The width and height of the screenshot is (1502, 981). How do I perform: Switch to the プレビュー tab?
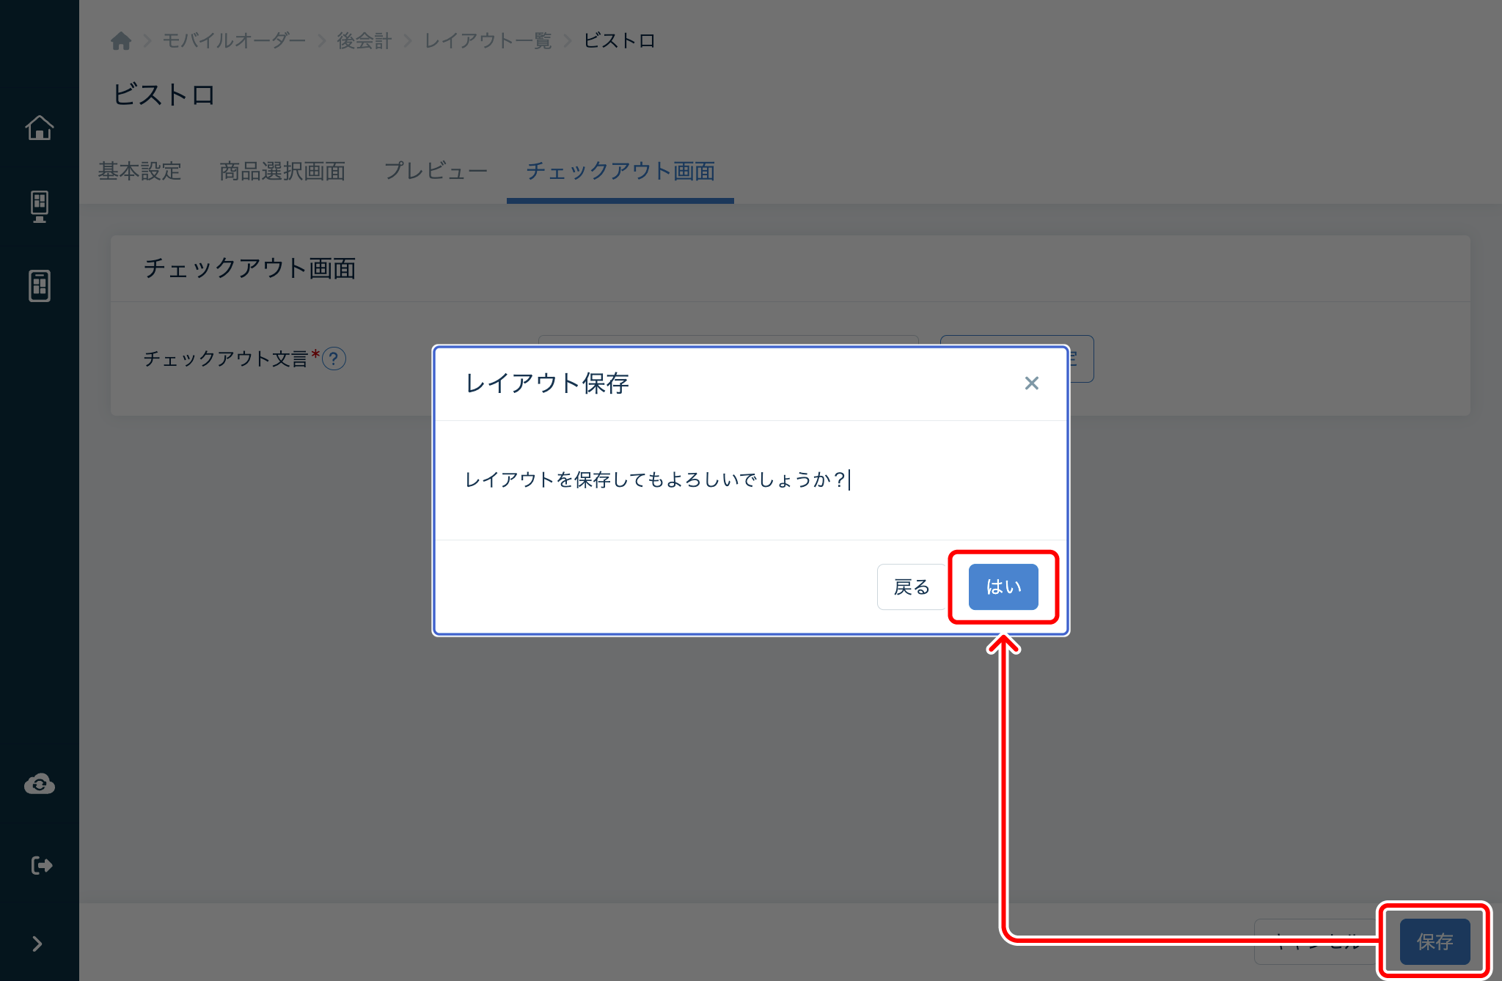click(x=436, y=171)
